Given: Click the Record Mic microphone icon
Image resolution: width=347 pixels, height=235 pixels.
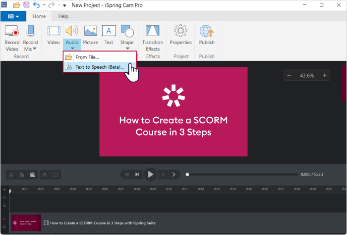Looking at the screenshot, I should pyautogui.click(x=31, y=31).
